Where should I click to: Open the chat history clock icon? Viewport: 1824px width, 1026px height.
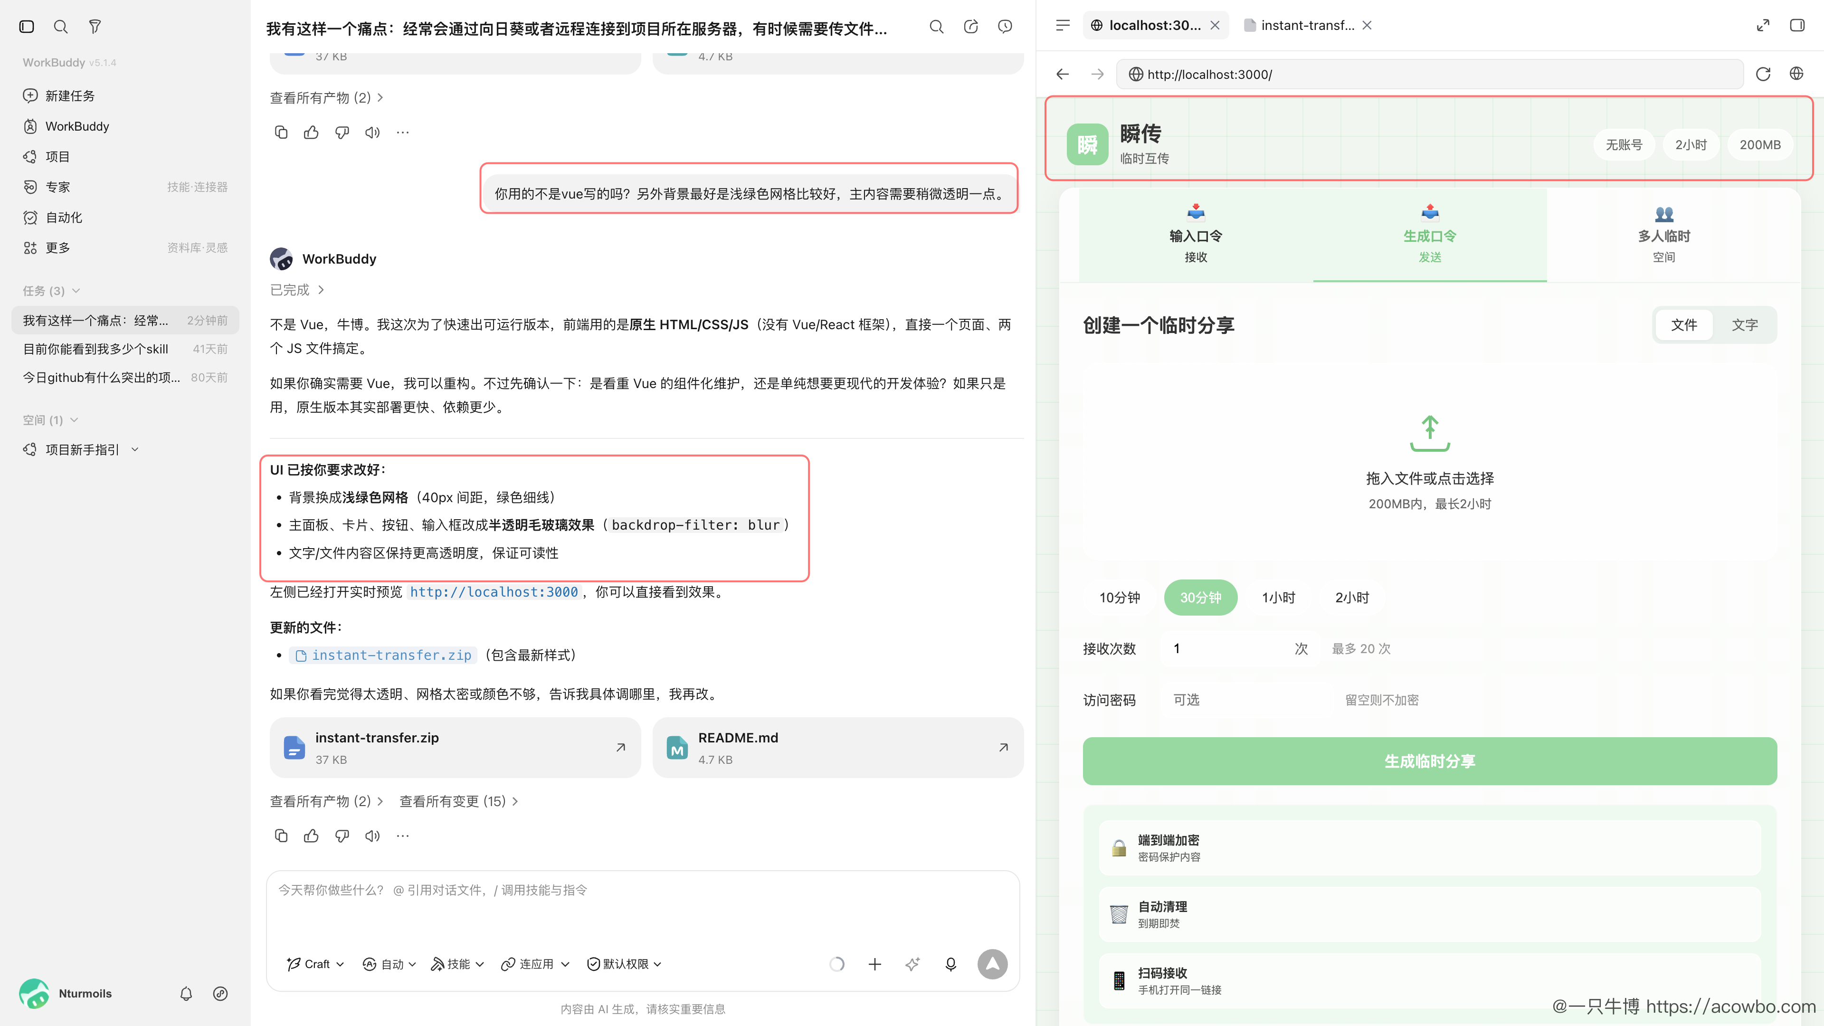1005,27
